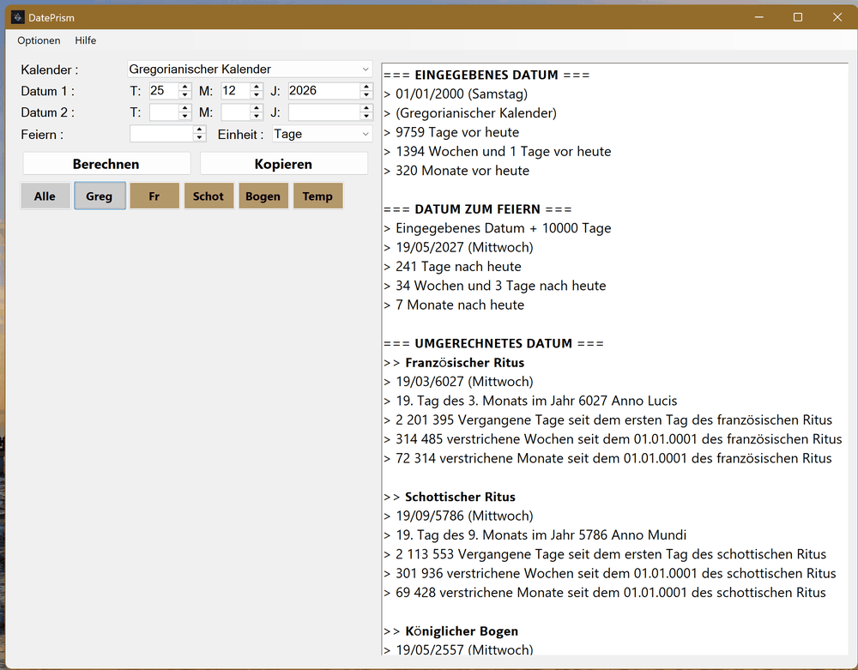
Task: Toggle the Schot calendar filter
Action: tap(208, 196)
